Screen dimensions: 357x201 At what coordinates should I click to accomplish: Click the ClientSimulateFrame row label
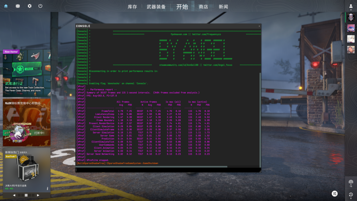(102, 129)
